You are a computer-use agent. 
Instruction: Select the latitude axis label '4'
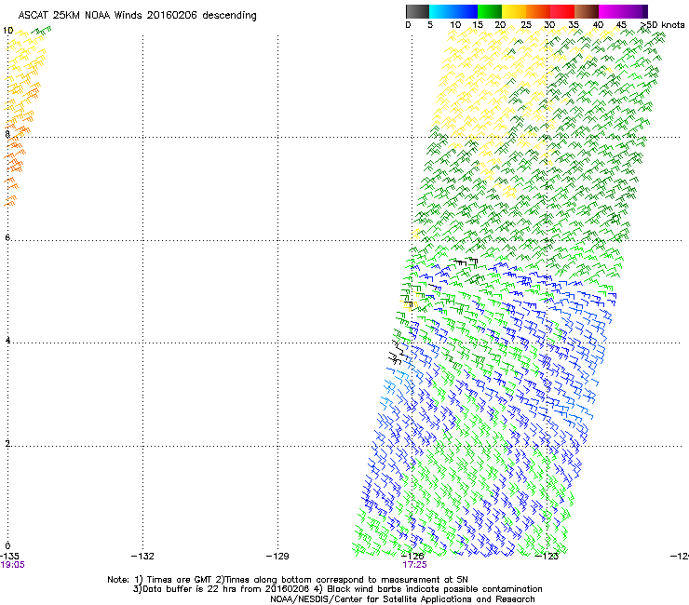pos(7,340)
